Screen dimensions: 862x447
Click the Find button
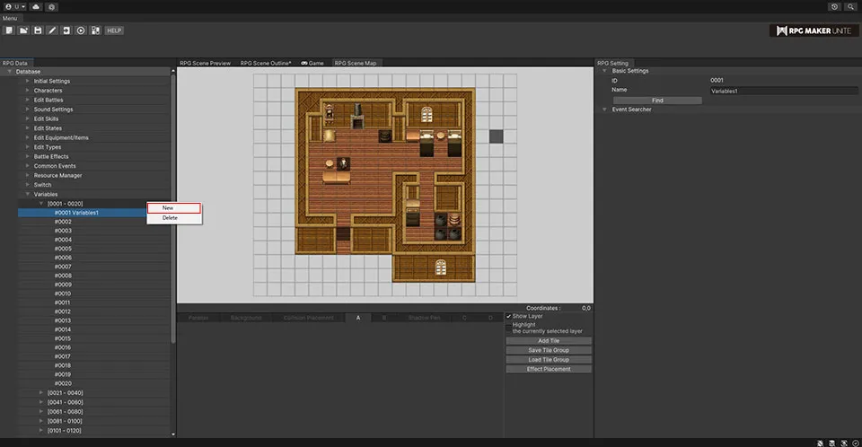[657, 101]
